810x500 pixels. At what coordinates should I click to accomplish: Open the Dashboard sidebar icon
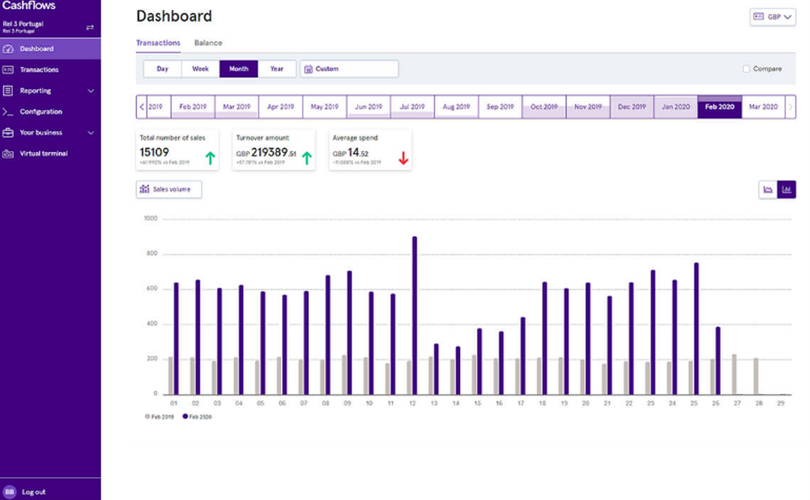coord(7,49)
